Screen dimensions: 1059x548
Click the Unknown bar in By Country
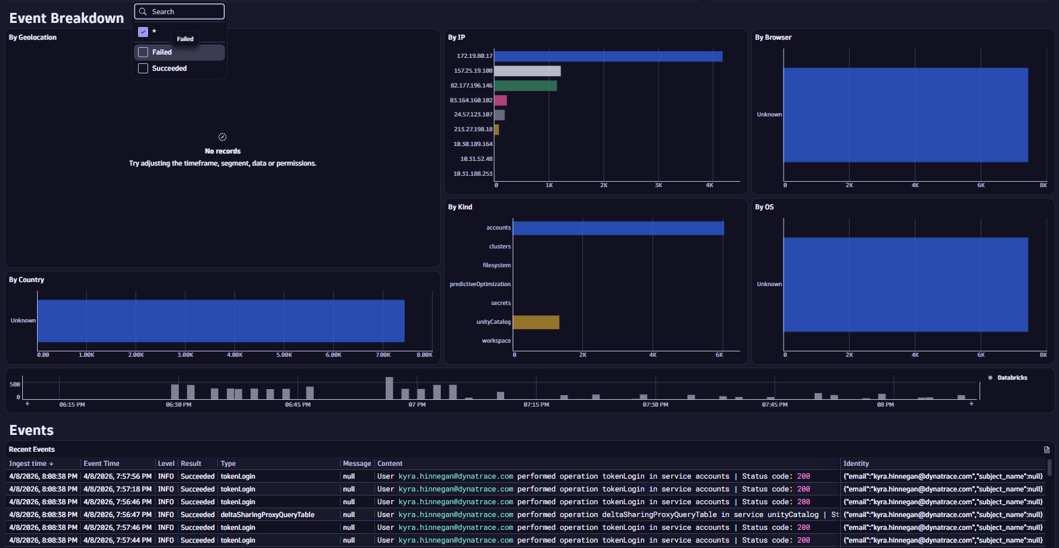pyautogui.click(x=221, y=321)
